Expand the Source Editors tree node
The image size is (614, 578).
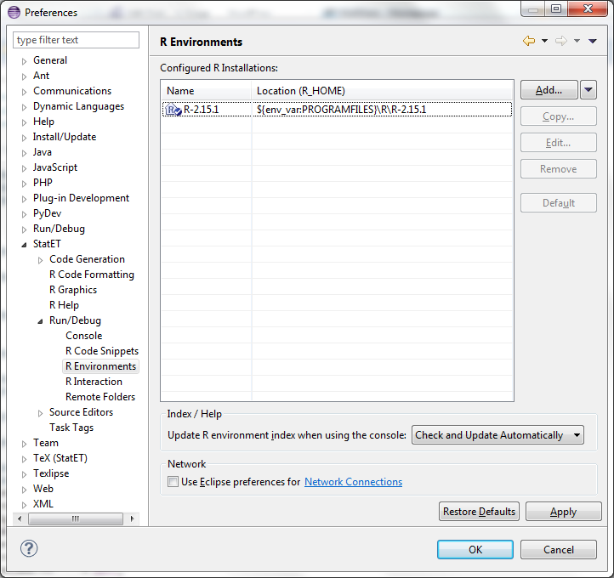pos(41,413)
